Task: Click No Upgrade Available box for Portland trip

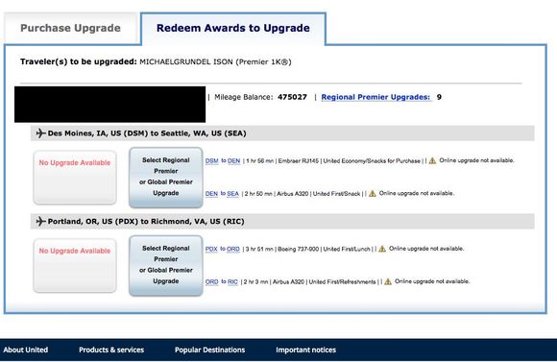Action: [75, 265]
